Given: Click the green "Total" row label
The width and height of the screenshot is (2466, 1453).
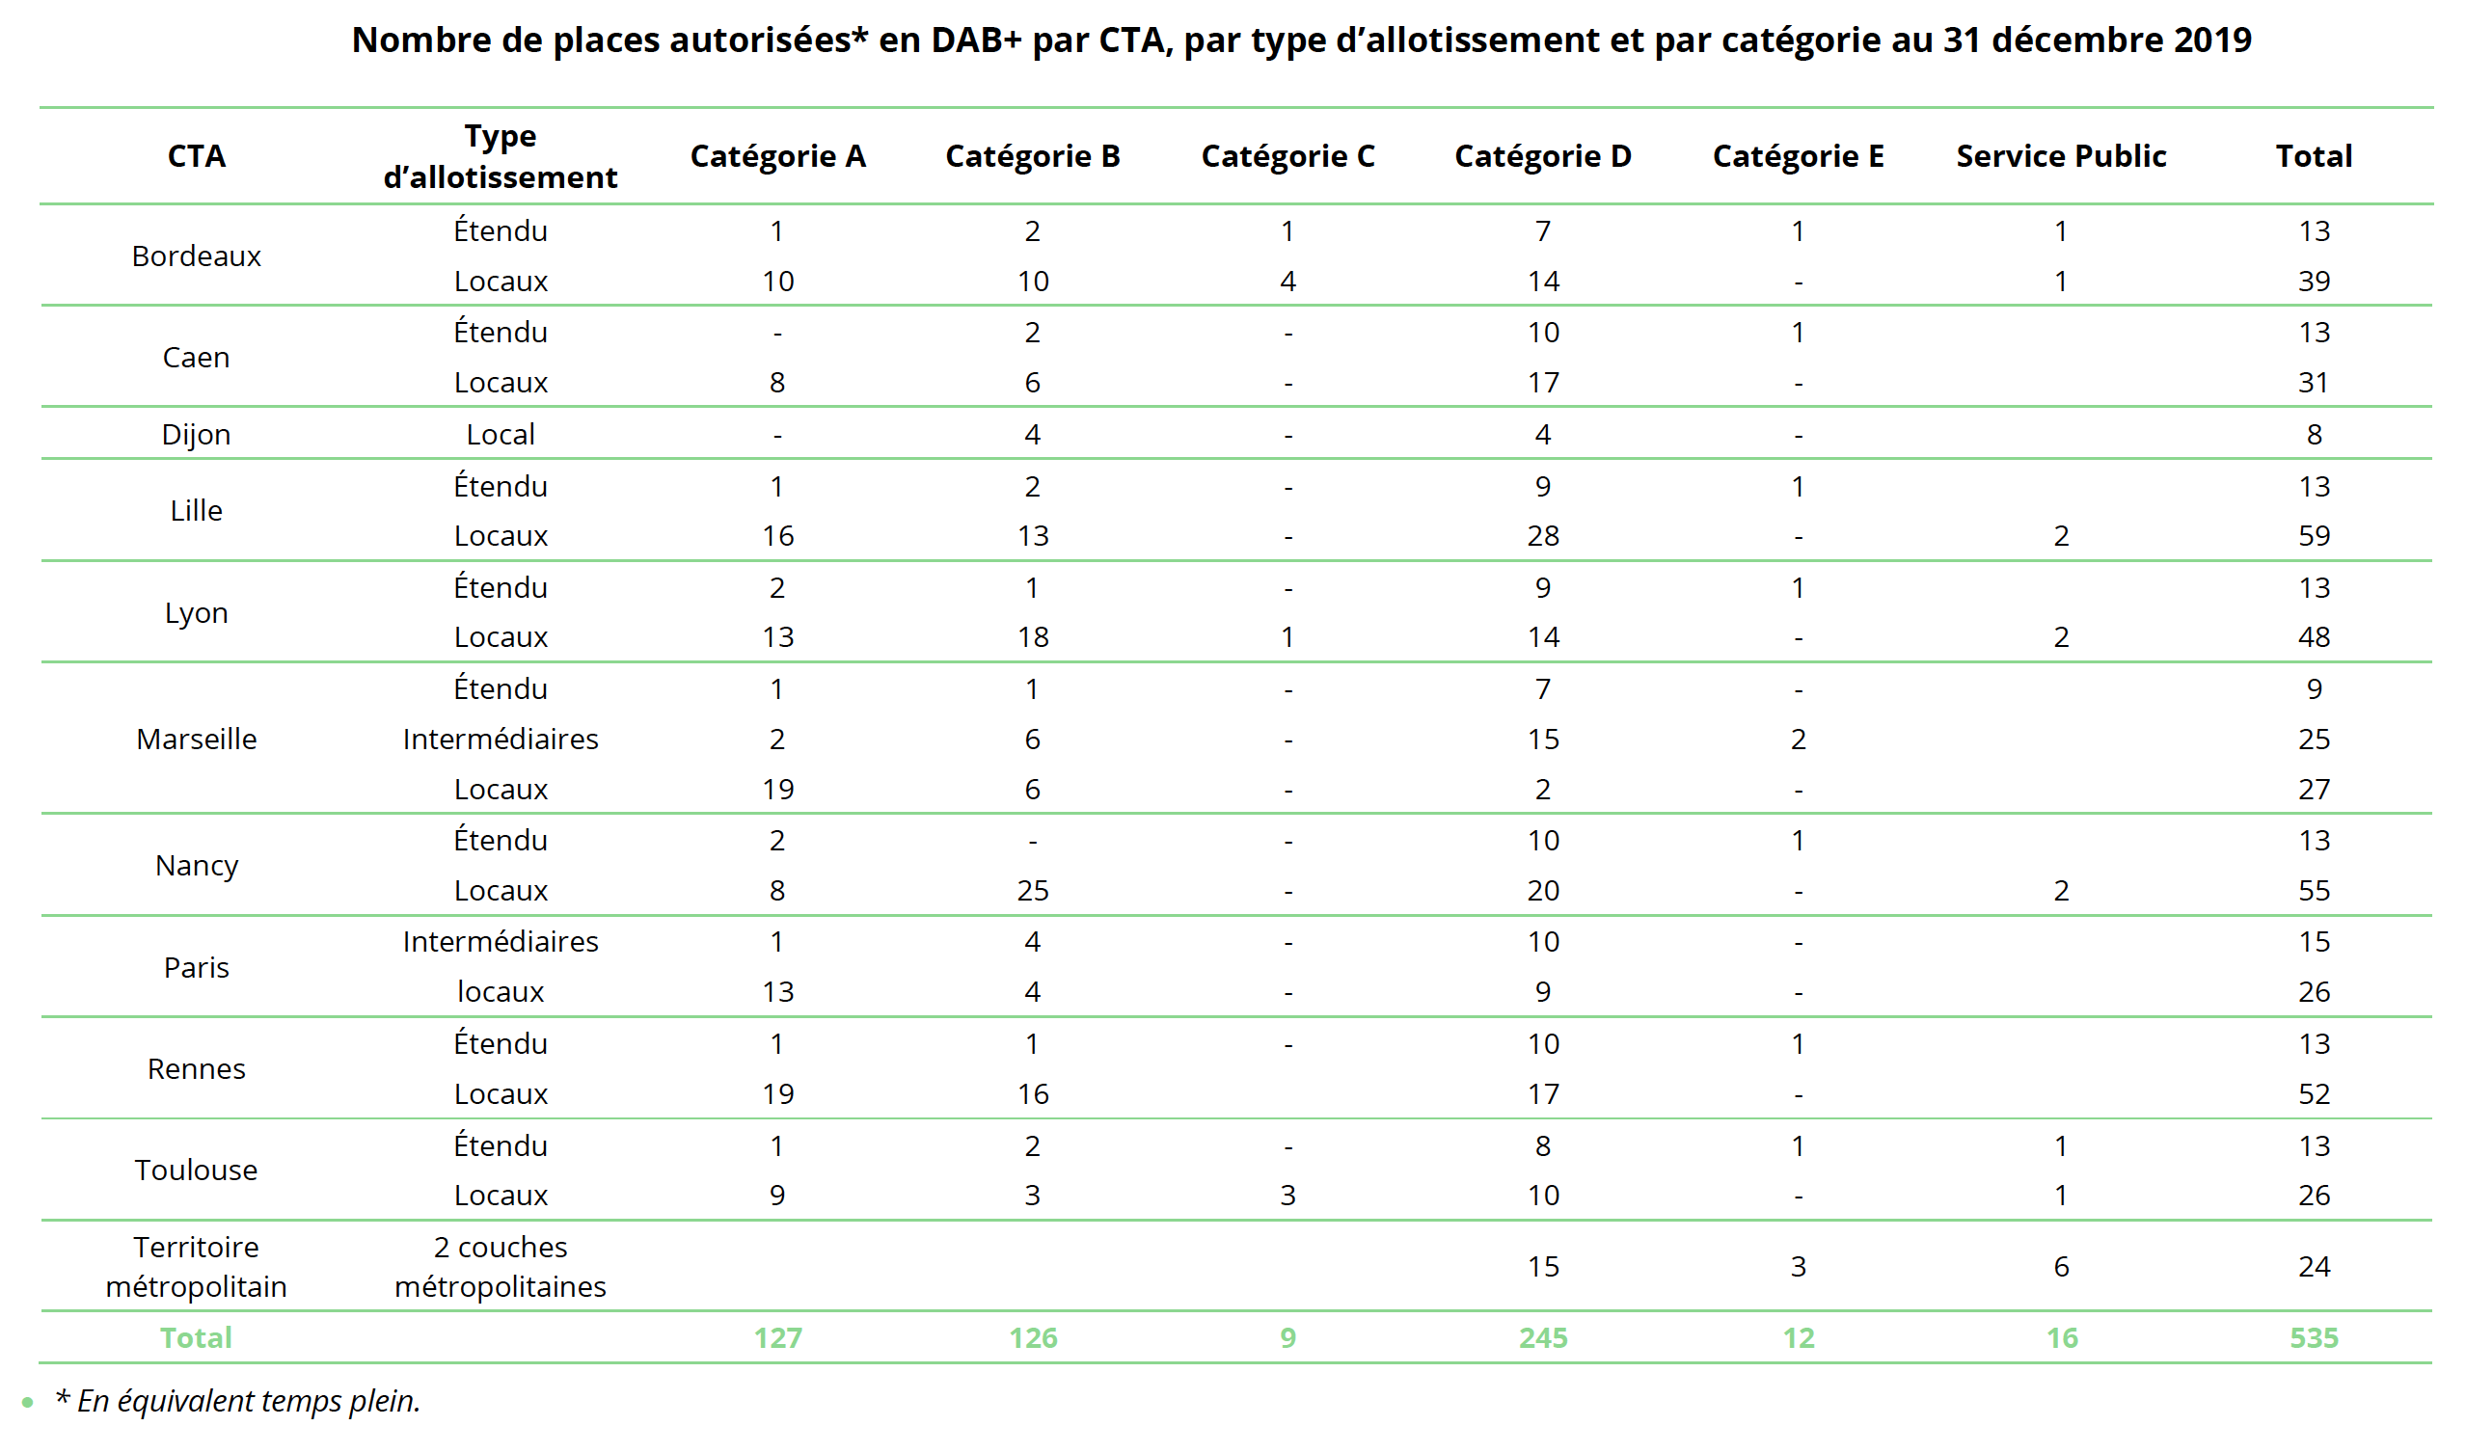Looking at the screenshot, I should tap(196, 1337).
